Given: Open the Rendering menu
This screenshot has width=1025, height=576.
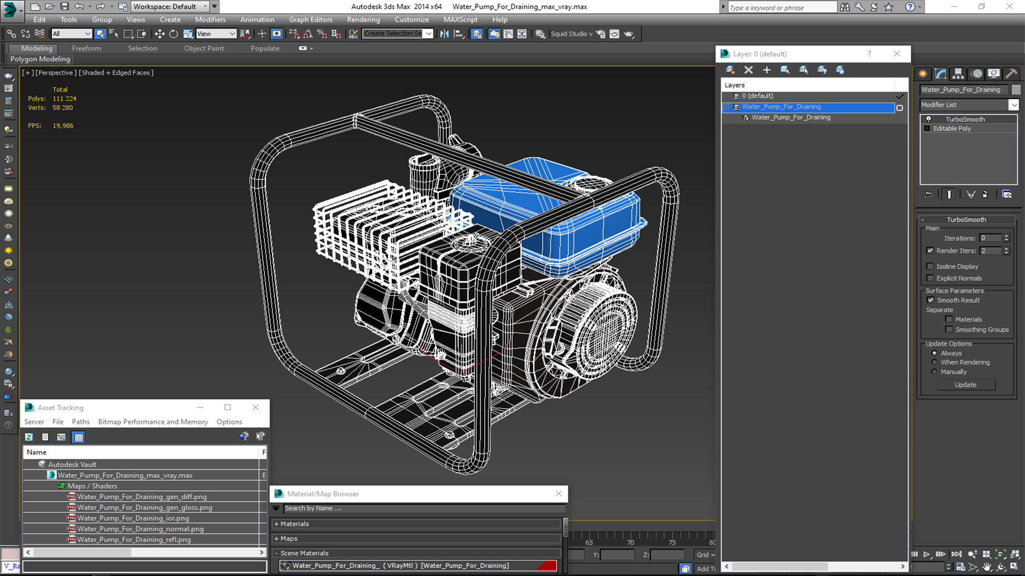Looking at the screenshot, I should click(x=363, y=20).
